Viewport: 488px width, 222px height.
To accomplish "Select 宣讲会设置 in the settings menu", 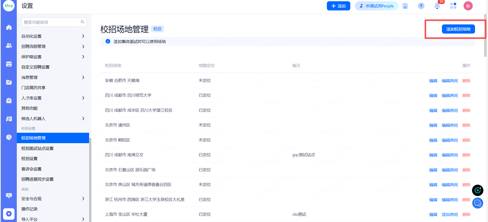I will point(31,169).
